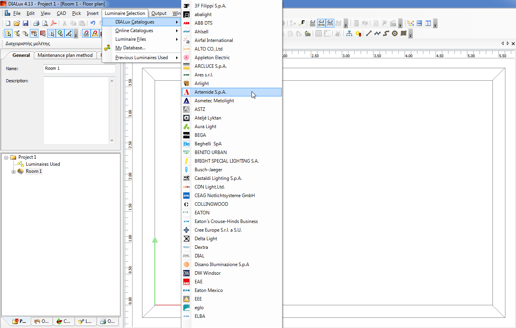Toggle the glasses-with-ruler display icon
The width and height of the screenshot is (516, 328).
point(330,23)
